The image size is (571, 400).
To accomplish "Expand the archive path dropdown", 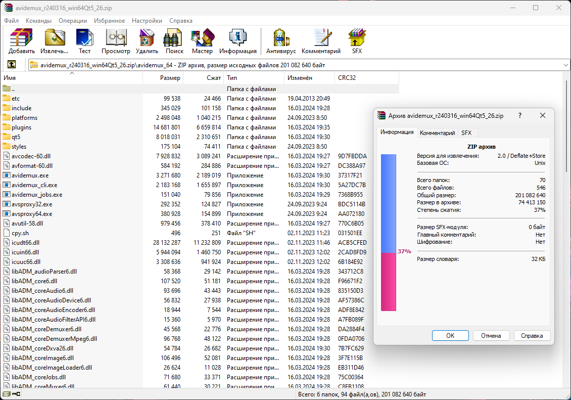I will (565, 65).
